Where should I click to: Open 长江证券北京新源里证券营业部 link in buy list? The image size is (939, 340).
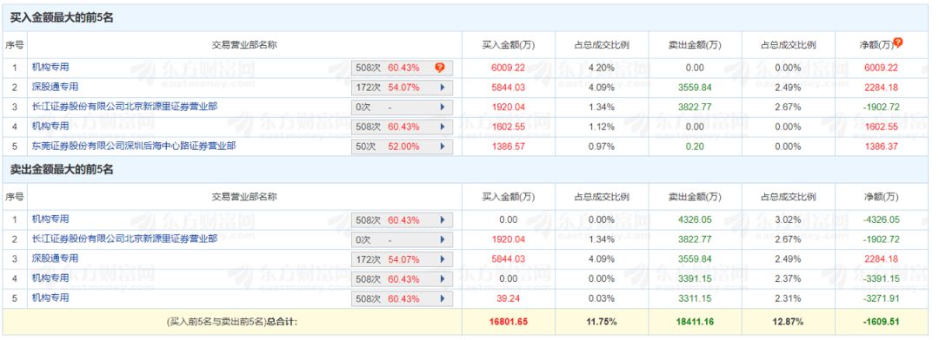[x=124, y=107]
